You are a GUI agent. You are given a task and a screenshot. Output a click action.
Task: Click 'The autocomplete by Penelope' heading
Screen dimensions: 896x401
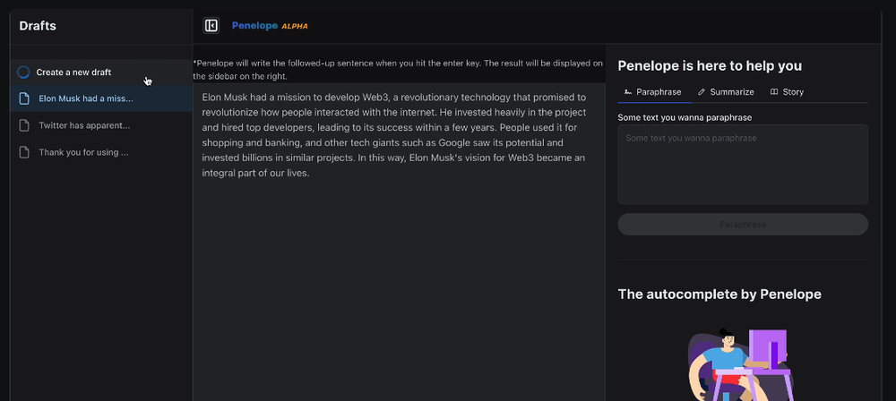coord(719,294)
